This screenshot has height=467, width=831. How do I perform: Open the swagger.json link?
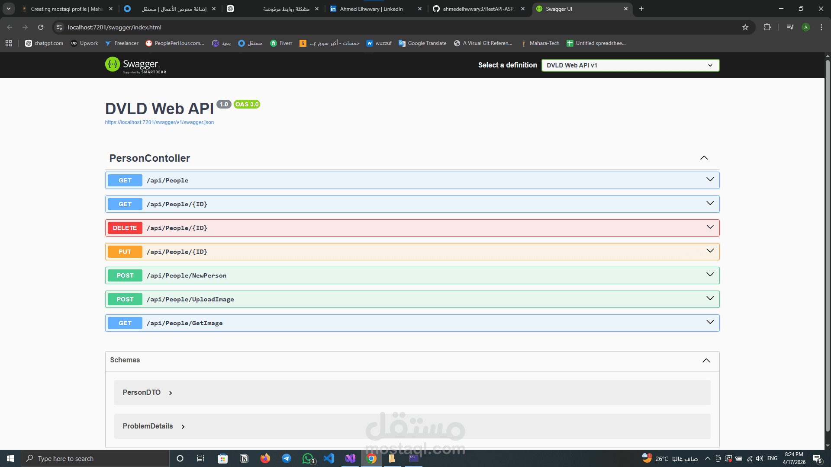tap(159, 122)
